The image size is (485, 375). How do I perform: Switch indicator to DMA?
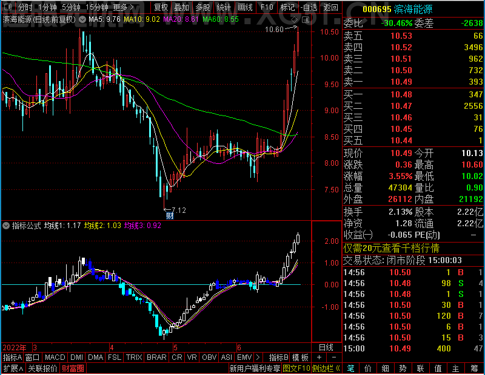coord(95,357)
